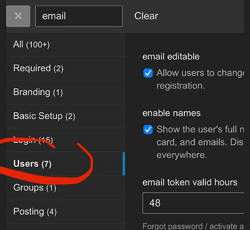Toggle the enable names checkbox

[148, 129]
